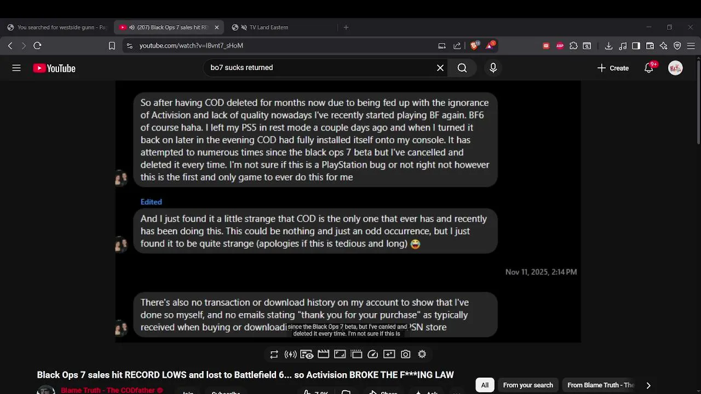Open enhancer settings gear icon

click(x=422, y=355)
